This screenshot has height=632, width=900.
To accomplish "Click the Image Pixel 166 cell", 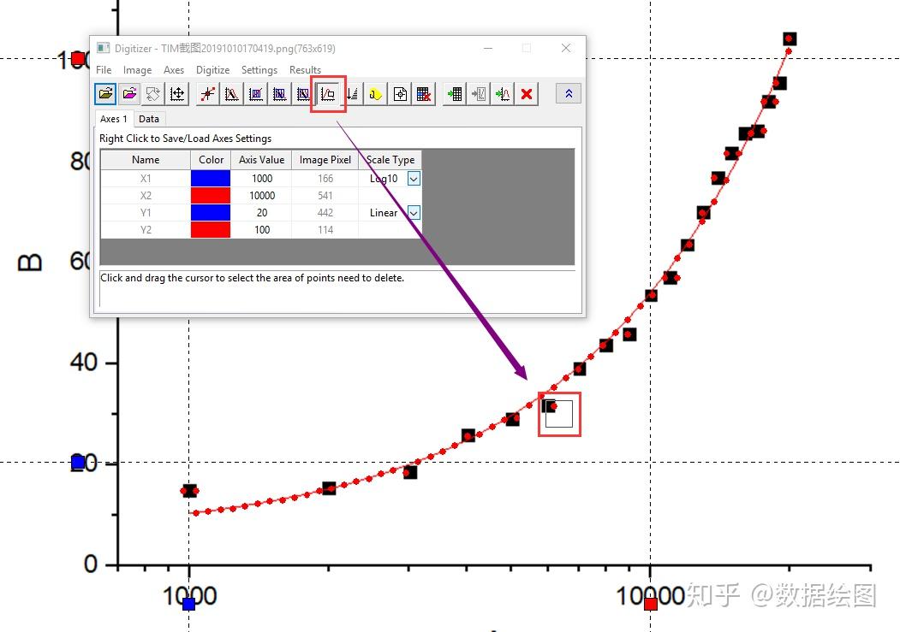I will (x=325, y=178).
